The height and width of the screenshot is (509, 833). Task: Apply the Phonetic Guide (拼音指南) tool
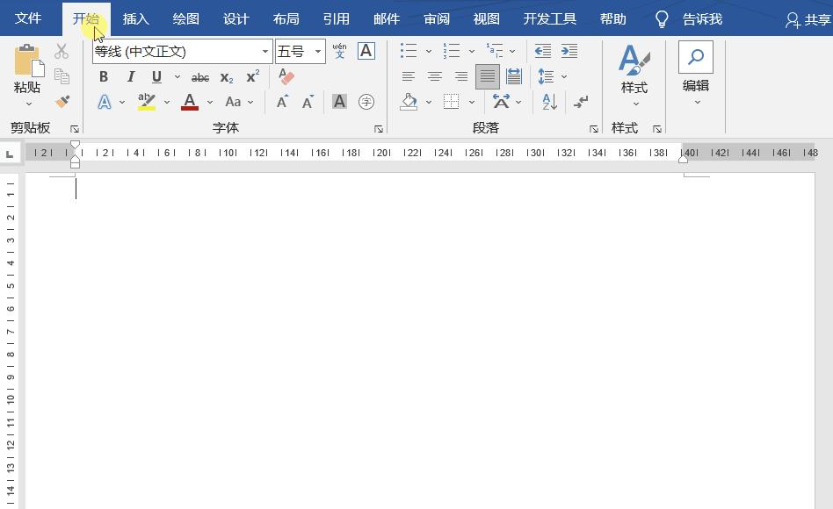point(340,51)
